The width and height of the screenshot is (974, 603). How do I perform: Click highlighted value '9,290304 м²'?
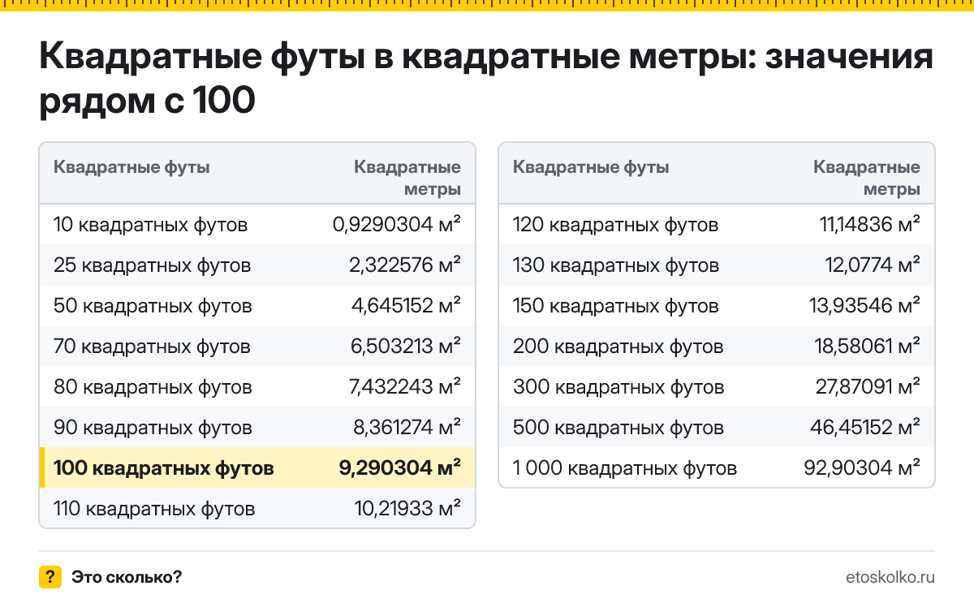(400, 468)
